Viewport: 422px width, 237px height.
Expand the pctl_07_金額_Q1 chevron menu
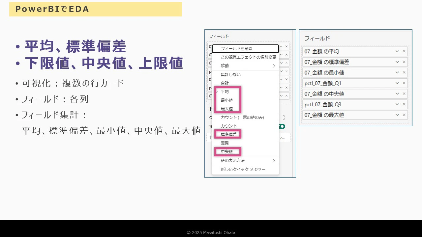pyautogui.click(x=397, y=83)
